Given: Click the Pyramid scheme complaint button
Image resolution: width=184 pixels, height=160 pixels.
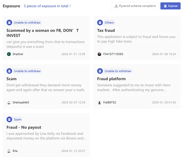Looking at the screenshot, I should coord(135,6).
